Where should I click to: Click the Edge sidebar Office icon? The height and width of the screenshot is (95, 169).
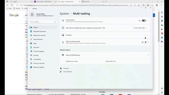(162, 34)
